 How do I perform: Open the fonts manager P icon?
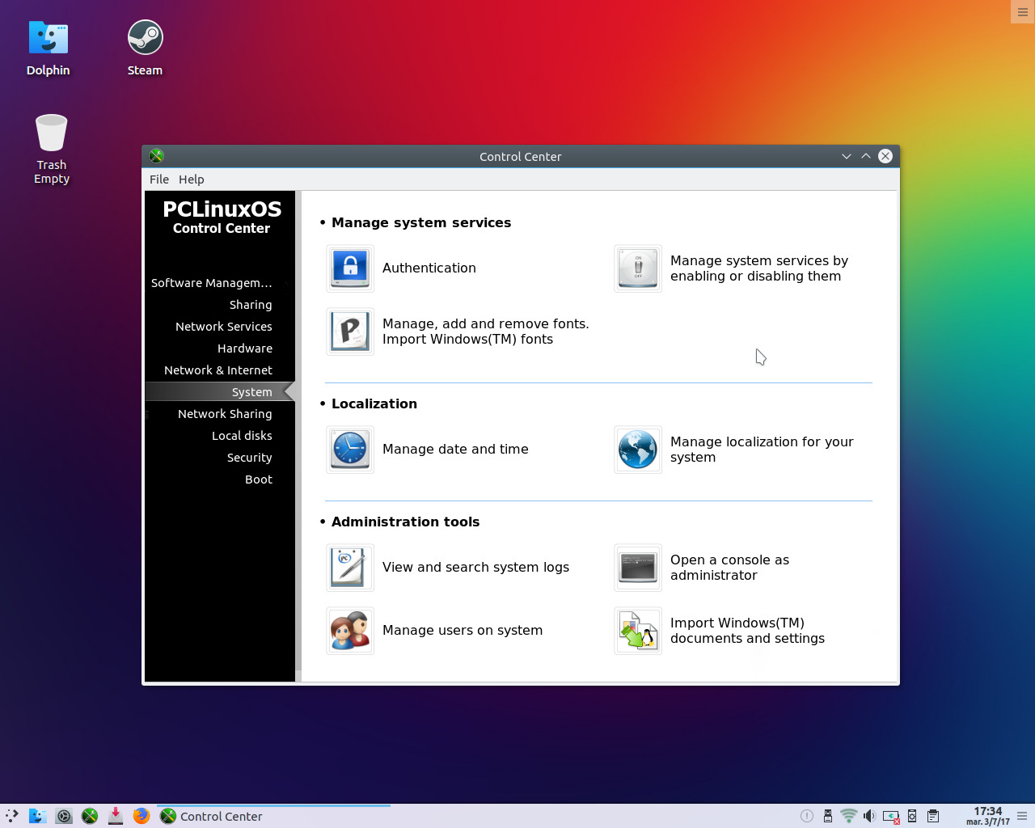click(350, 332)
